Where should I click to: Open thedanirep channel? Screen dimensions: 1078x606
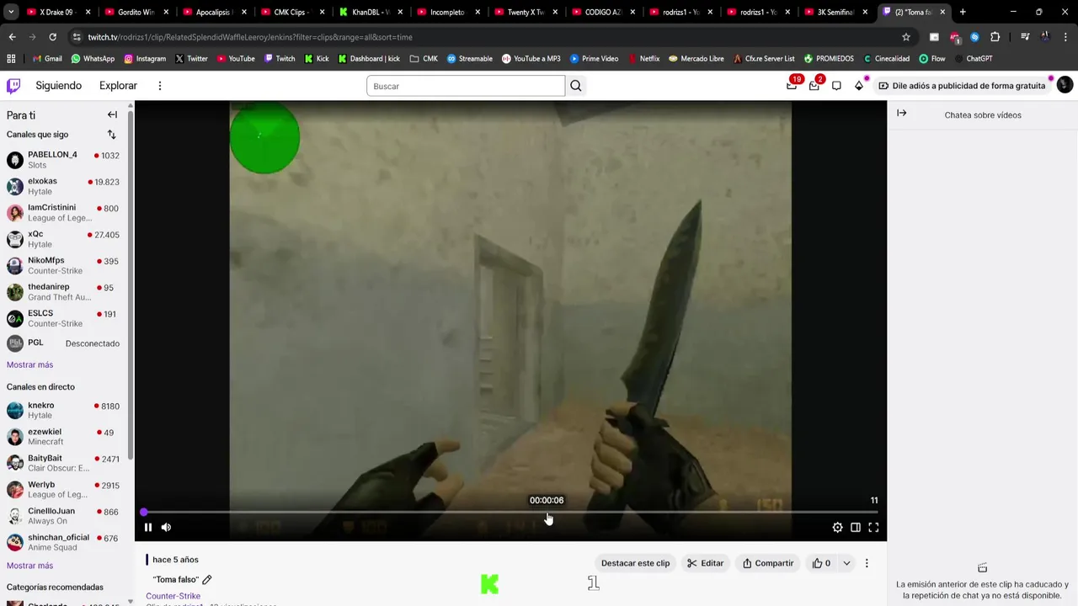[x=63, y=292]
